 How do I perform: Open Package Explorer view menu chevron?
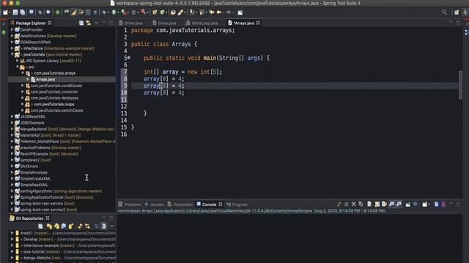coord(97,23)
